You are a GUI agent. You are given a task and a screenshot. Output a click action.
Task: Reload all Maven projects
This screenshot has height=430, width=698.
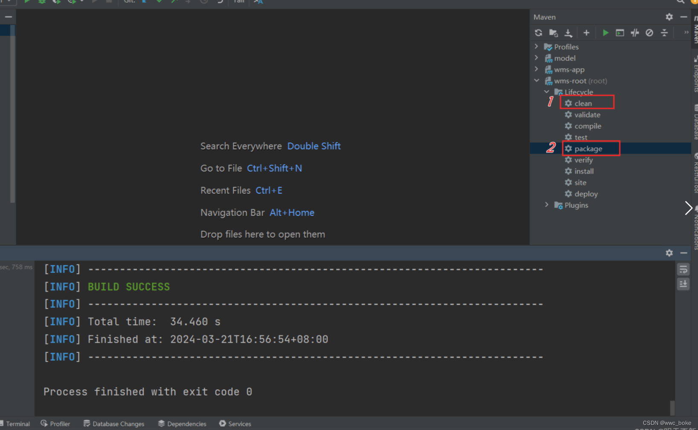[x=539, y=33]
